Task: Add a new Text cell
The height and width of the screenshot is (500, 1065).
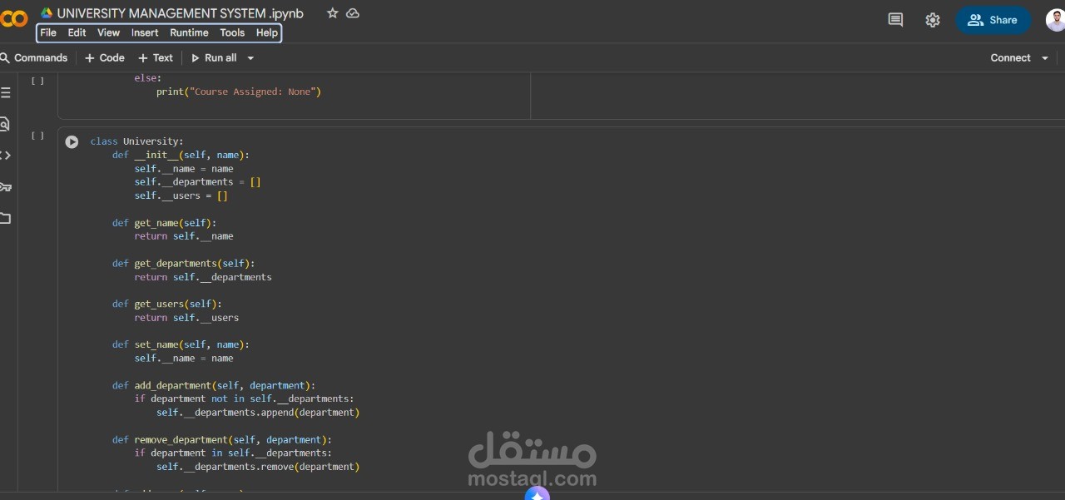Action: coord(156,57)
